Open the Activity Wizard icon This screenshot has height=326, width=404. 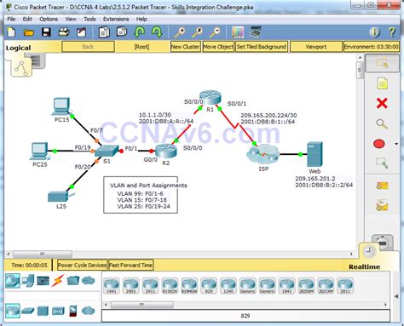coord(81,32)
